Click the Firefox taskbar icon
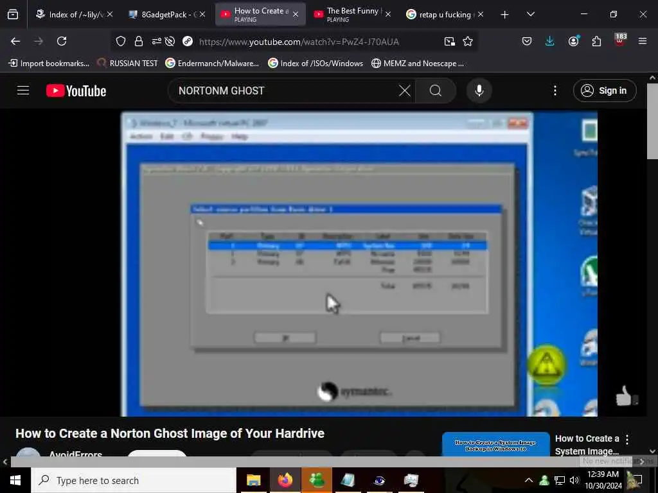 (x=285, y=480)
